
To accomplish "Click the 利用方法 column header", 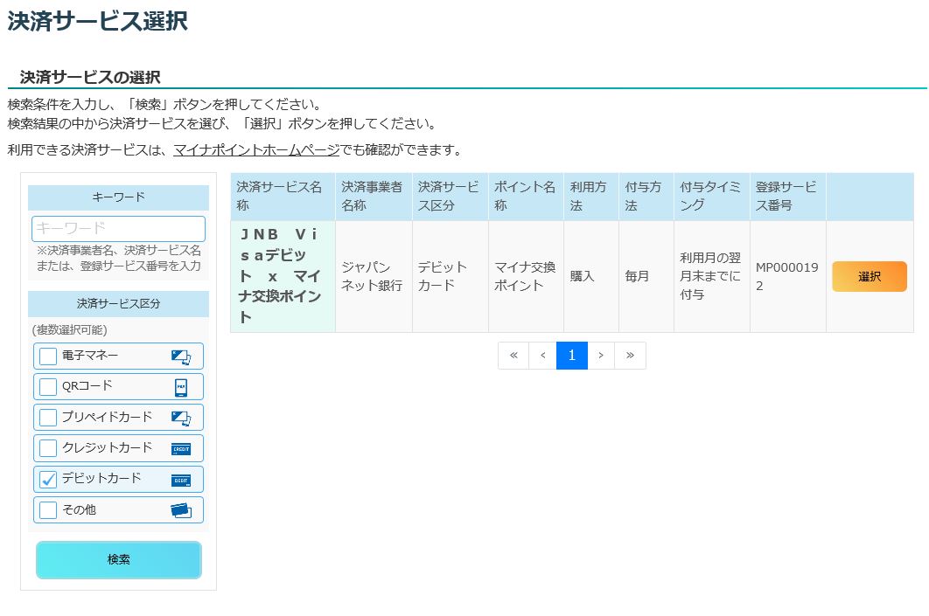I will [591, 197].
